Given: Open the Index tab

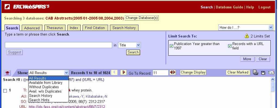Looking at the screenshot, I should [74, 28].
